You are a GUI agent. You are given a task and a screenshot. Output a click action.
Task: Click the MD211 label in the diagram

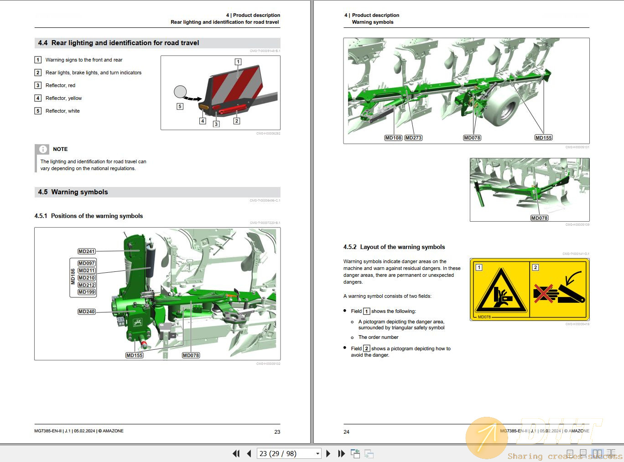coord(87,270)
